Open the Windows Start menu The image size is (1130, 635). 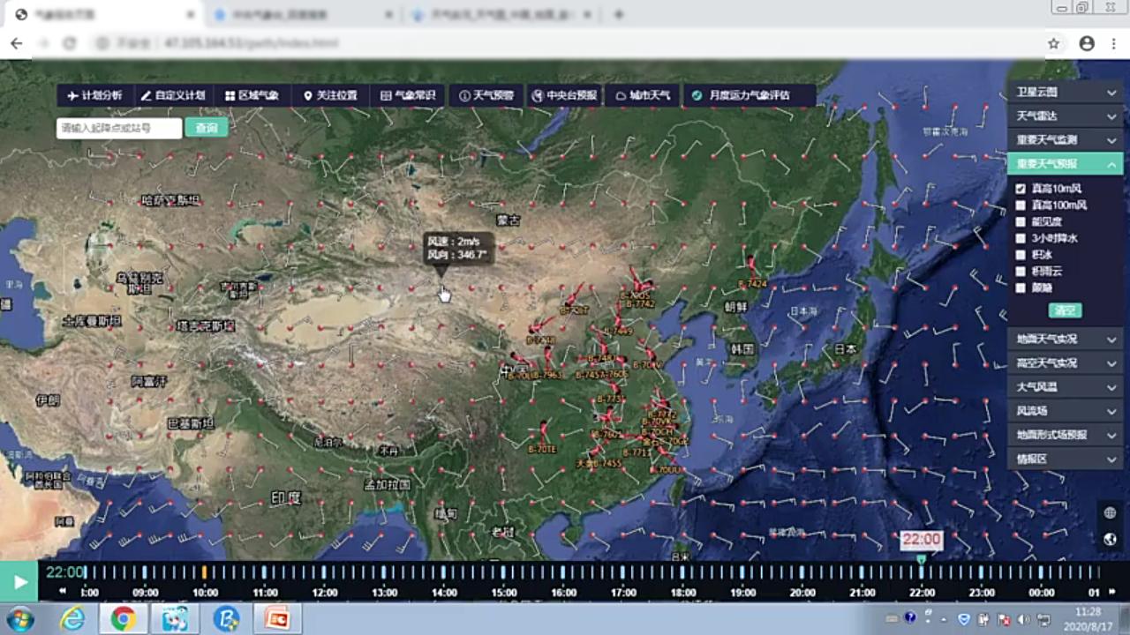click(x=19, y=619)
